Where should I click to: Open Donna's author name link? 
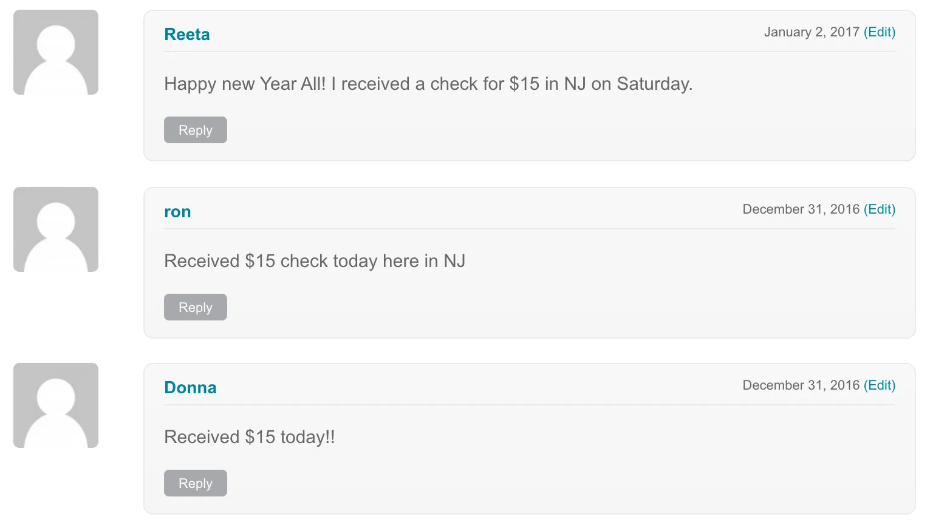pos(190,388)
